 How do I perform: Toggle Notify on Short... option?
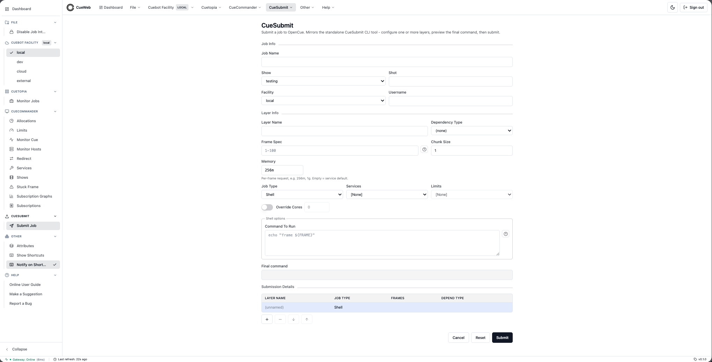33,265
